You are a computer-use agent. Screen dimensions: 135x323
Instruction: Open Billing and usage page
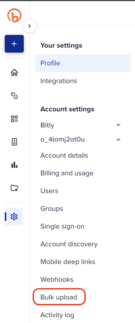(67, 173)
